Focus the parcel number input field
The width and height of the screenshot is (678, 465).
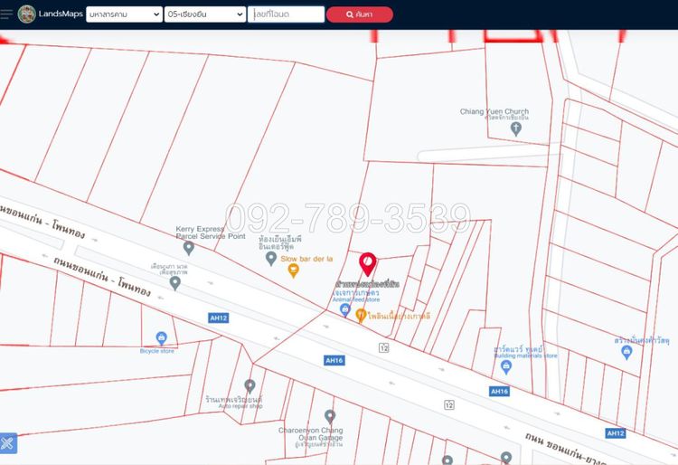[x=286, y=14]
